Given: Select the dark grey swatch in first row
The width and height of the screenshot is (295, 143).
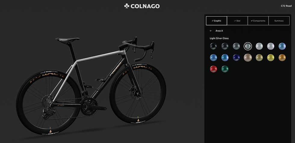Looking at the screenshot, I should [x=236, y=46].
